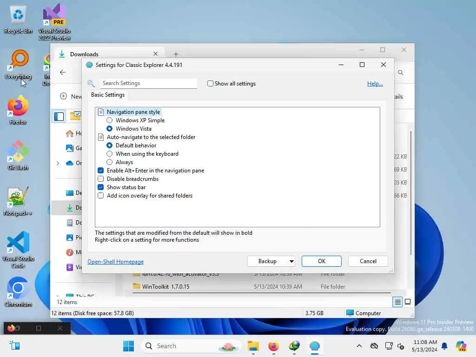Open Windows Start menu
Image resolution: width=476 pixels, height=357 pixels.
click(128, 346)
